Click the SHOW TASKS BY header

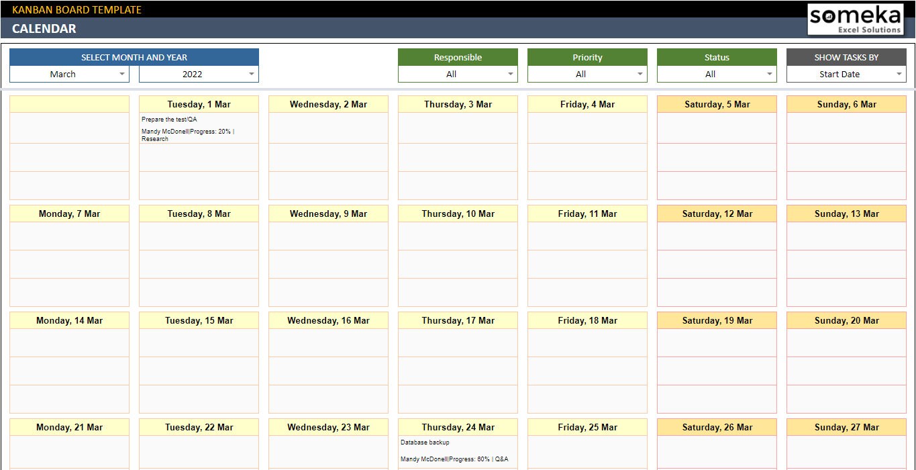(846, 57)
